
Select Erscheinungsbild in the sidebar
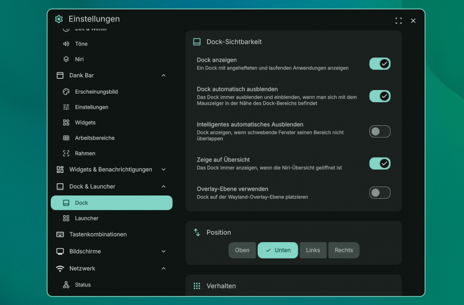coord(111,91)
